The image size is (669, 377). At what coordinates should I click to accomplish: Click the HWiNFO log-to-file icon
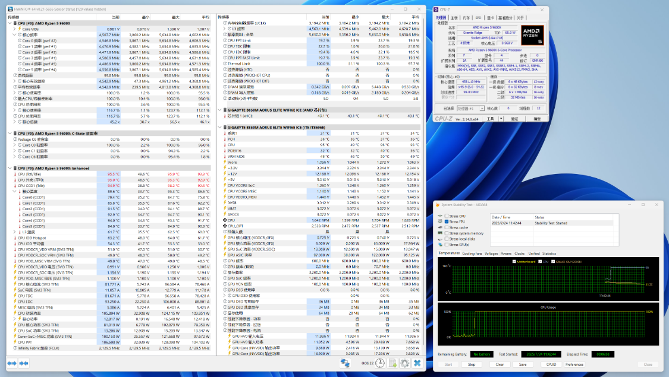tap(392, 363)
